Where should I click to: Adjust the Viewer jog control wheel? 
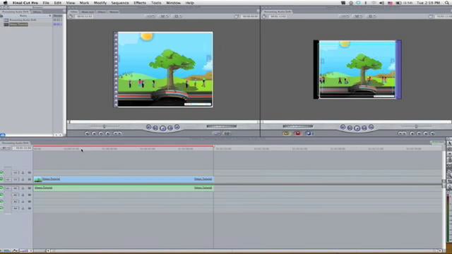click(x=221, y=126)
